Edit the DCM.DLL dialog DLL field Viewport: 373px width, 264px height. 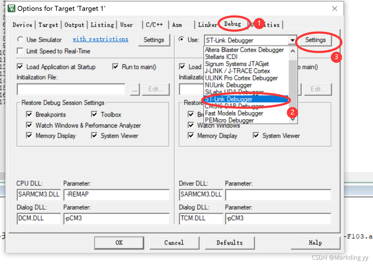pos(39,219)
